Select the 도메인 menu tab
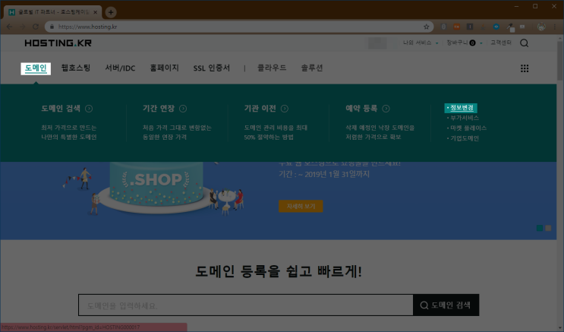564x332 pixels. [x=36, y=68]
